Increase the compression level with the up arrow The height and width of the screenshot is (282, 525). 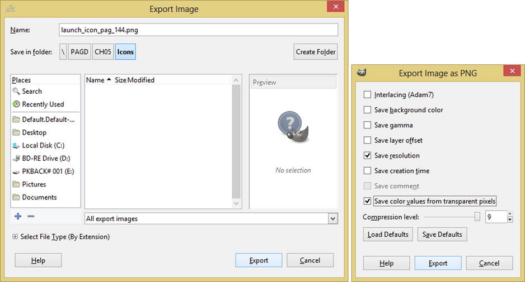509,214
